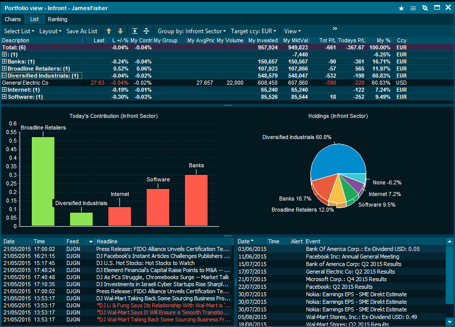Open the Layout dropdown menu
The width and height of the screenshot is (455, 327).
50,31
